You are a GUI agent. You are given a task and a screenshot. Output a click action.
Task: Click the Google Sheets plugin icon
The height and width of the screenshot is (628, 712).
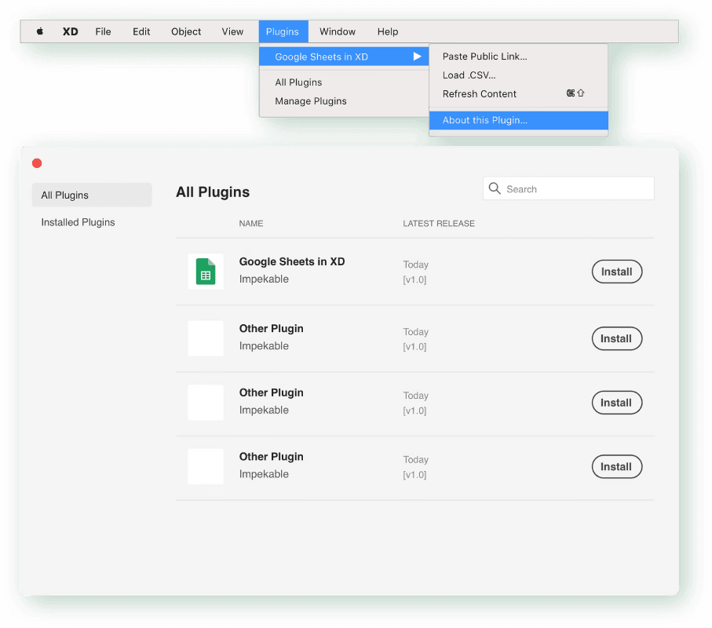[x=206, y=272]
